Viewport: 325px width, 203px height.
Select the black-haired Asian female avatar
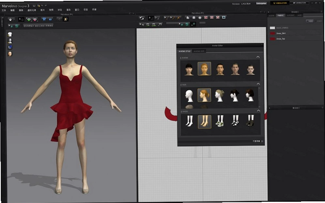tap(189, 69)
